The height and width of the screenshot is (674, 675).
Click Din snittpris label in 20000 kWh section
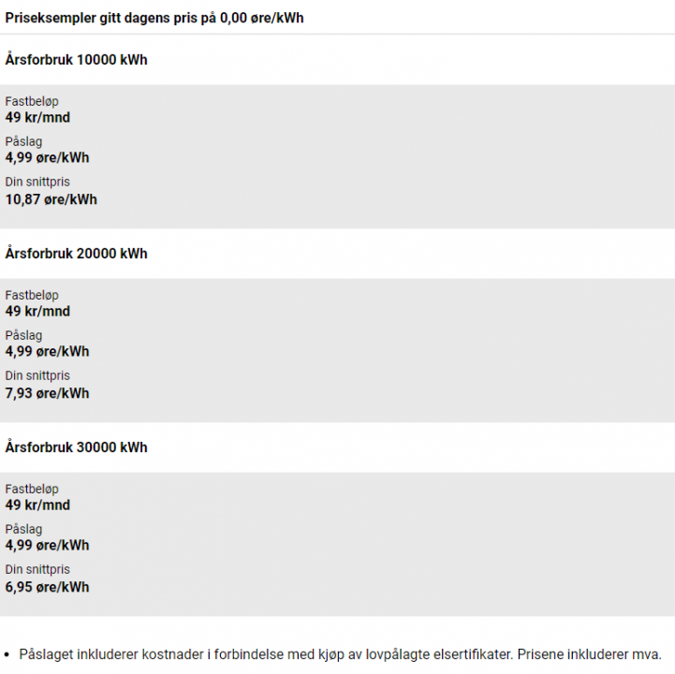click(37, 375)
